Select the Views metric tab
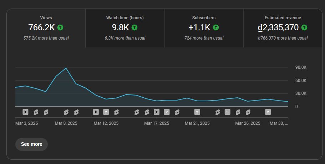The image size is (325, 164). coord(46,28)
